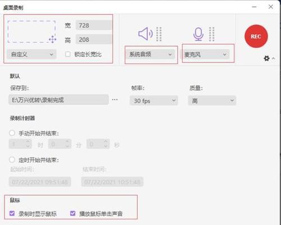Uncheck 播放鼠标单击声音 click sound checkbox
Image resolution: width=281 pixels, height=225 pixels.
(x=72, y=213)
